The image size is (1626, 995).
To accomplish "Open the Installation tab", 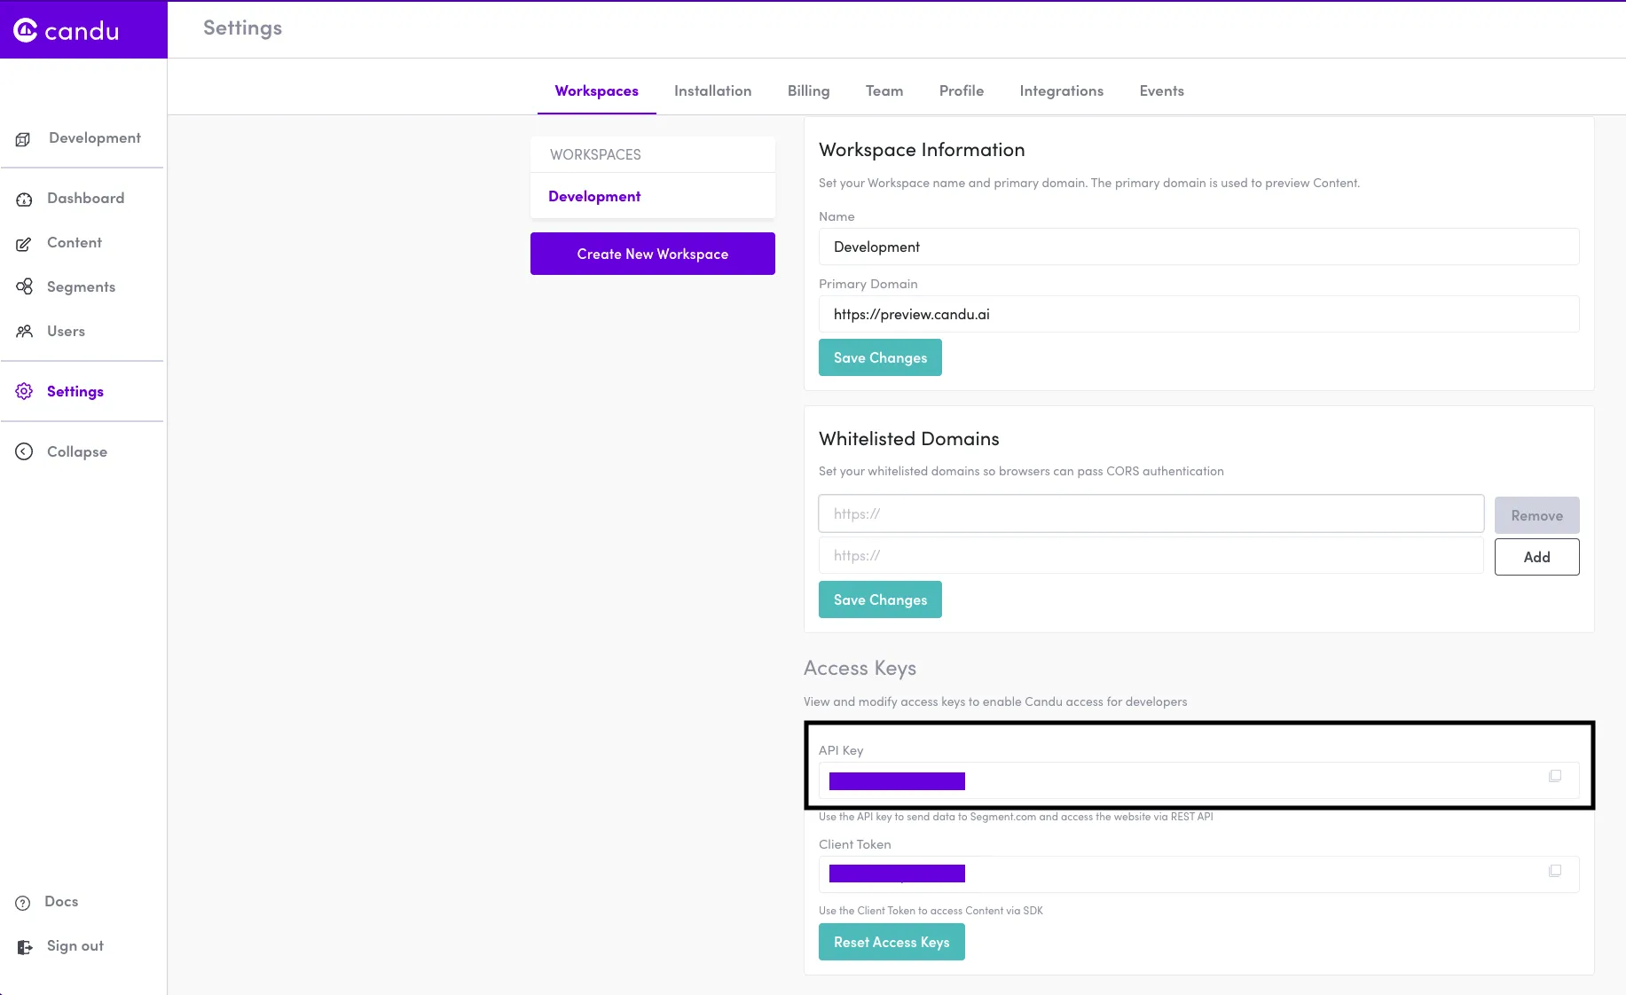I will 712,90.
